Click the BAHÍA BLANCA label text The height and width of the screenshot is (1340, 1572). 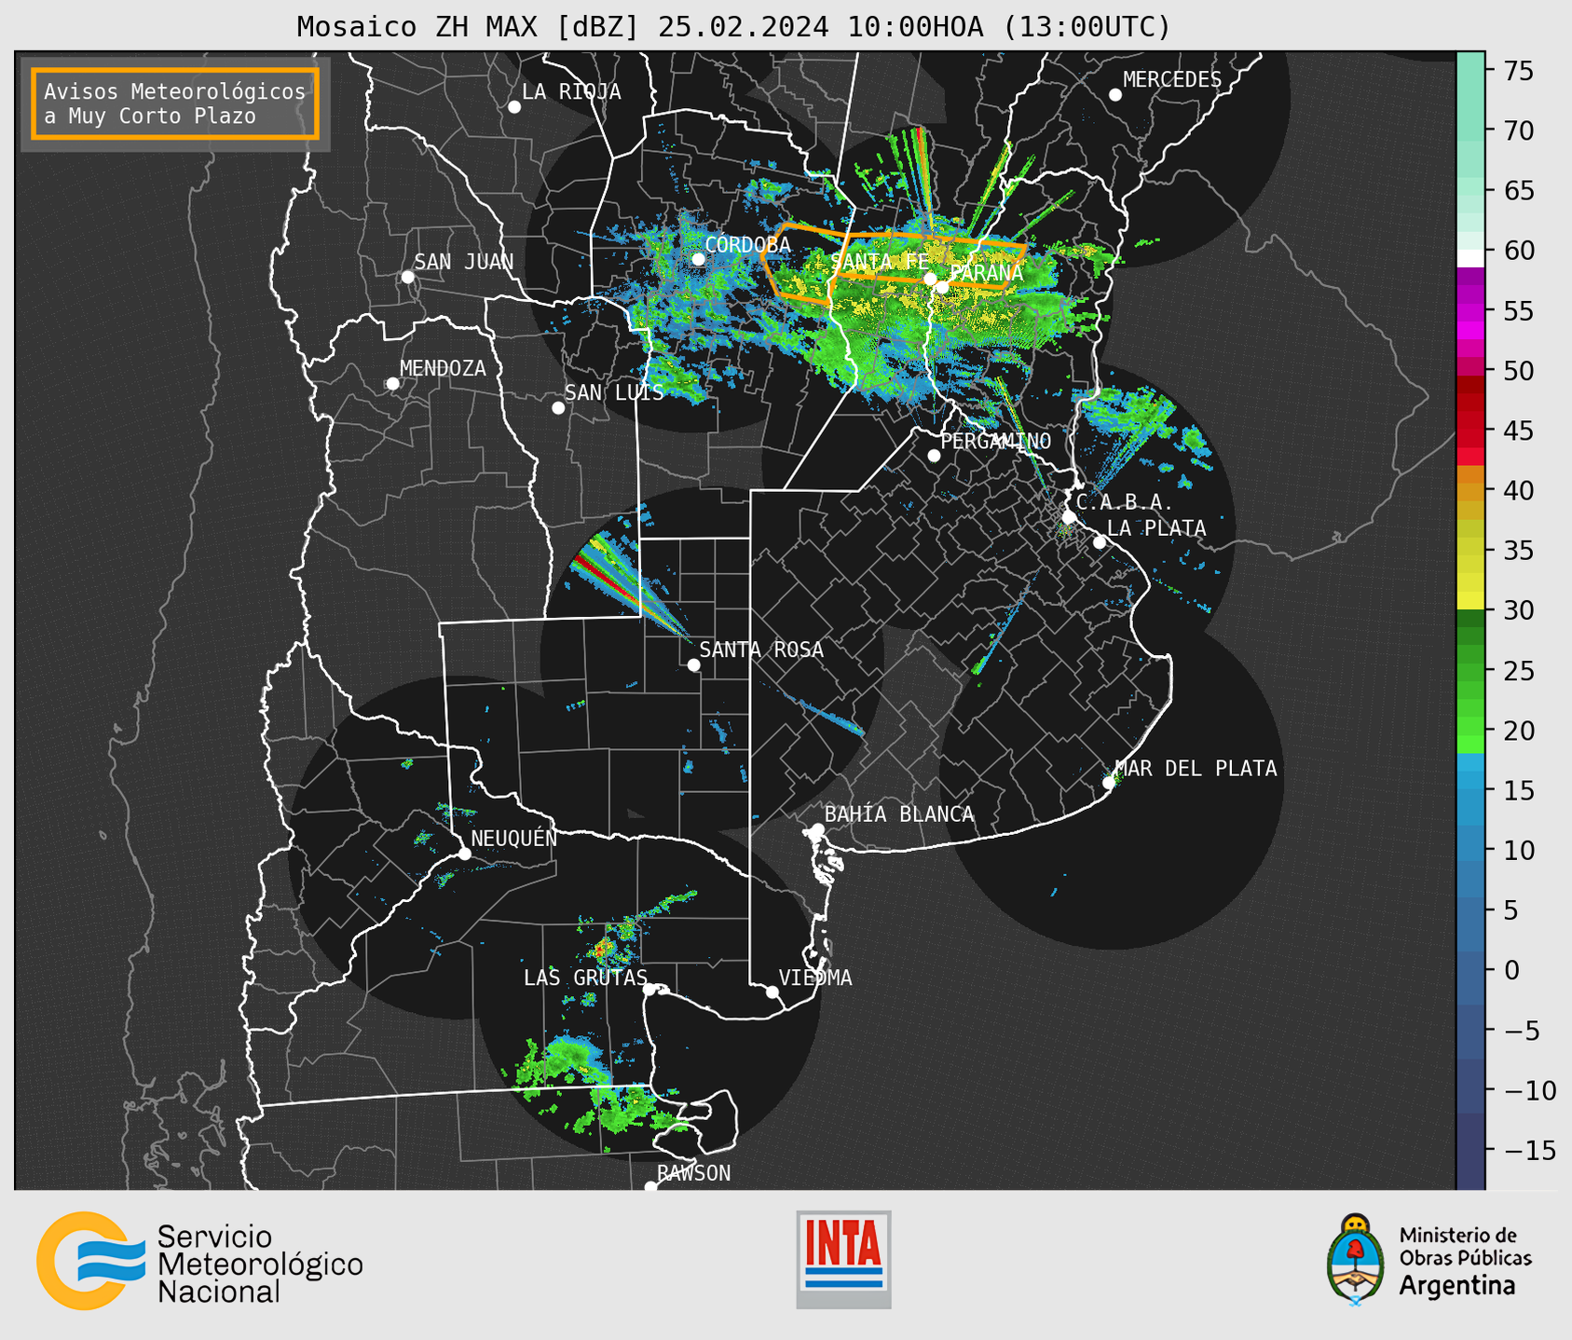pyautogui.click(x=899, y=814)
